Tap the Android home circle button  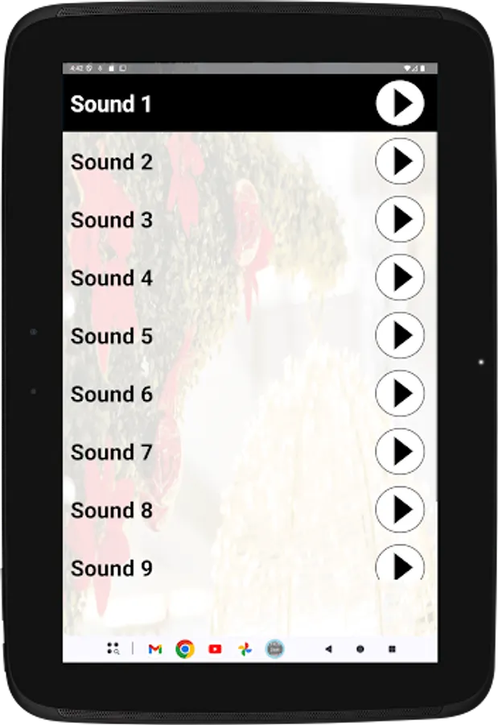pos(360,649)
